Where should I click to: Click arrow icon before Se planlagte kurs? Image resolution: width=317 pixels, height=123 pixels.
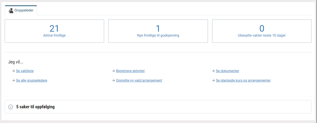coord(214,81)
